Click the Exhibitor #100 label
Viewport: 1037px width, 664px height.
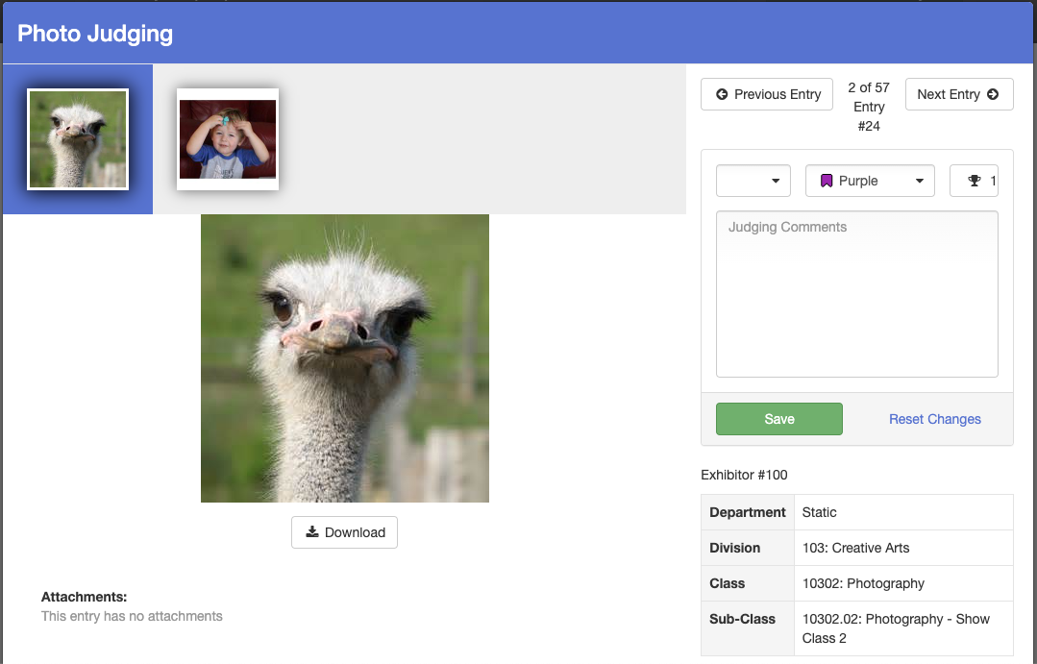745,475
